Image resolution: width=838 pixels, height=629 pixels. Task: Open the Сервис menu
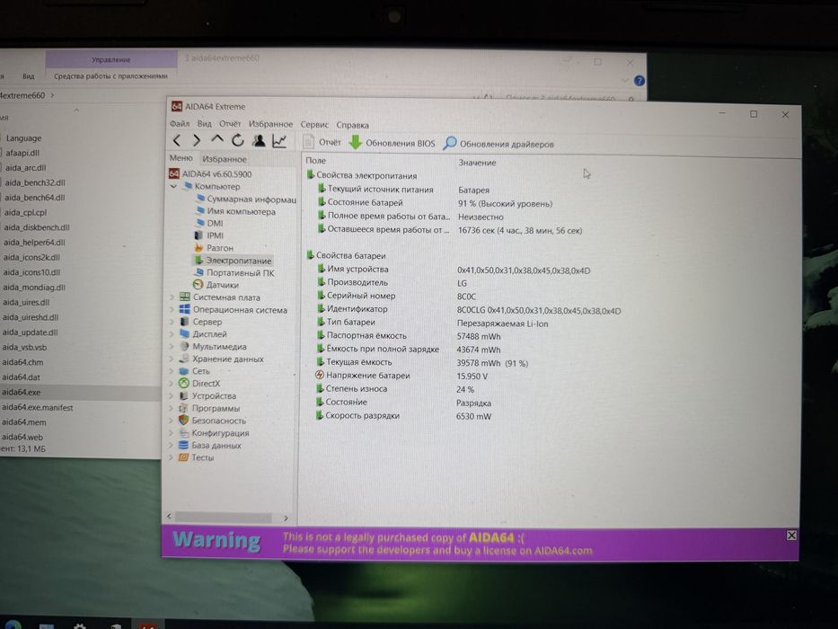pyautogui.click(x=314, y=125)
